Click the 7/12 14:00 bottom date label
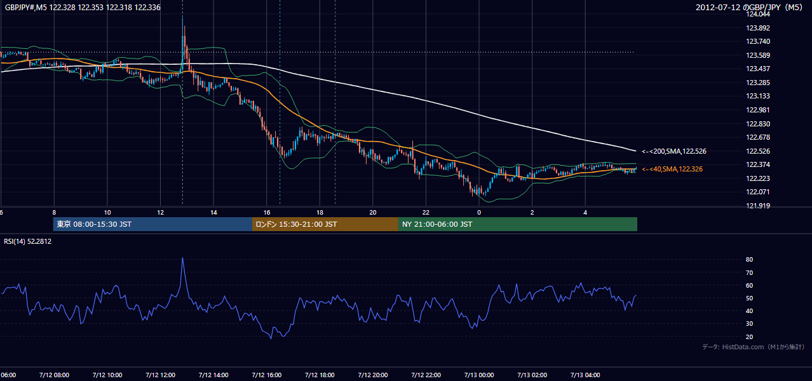The width and height of the screenshot is (812, 381). [213, 375]
